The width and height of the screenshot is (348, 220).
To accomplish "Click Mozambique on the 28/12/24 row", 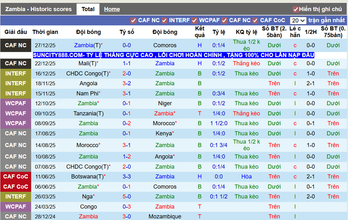I will tap(165, 216).
